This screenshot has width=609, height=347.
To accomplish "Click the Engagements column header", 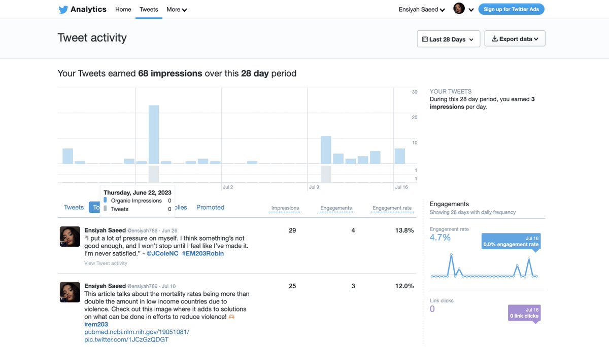I will click(x=336, y=208).
